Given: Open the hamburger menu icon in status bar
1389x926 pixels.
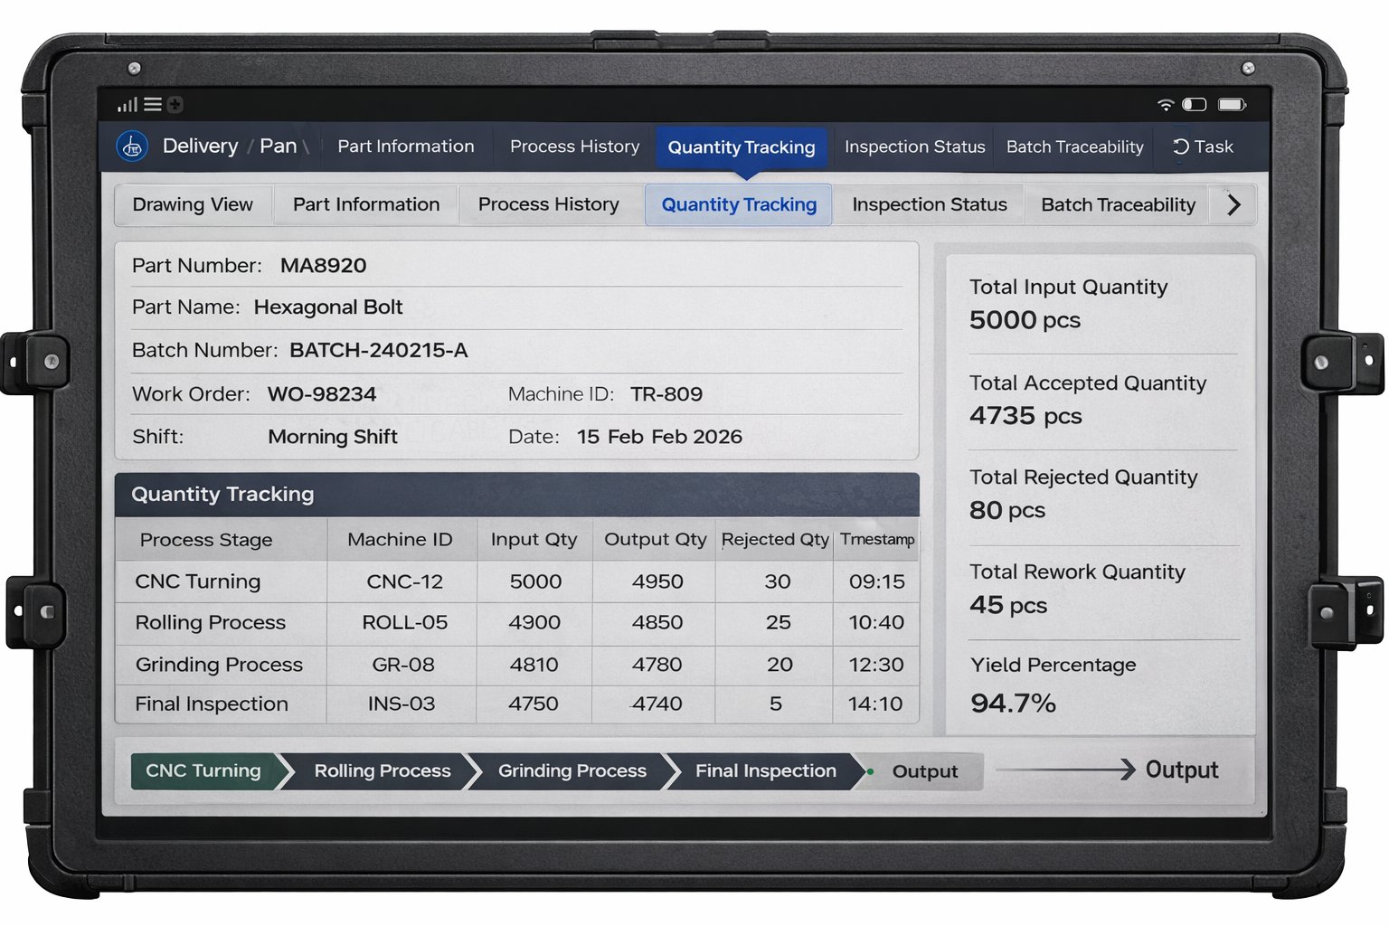Looking at the screenshot, I should [153, 105].
